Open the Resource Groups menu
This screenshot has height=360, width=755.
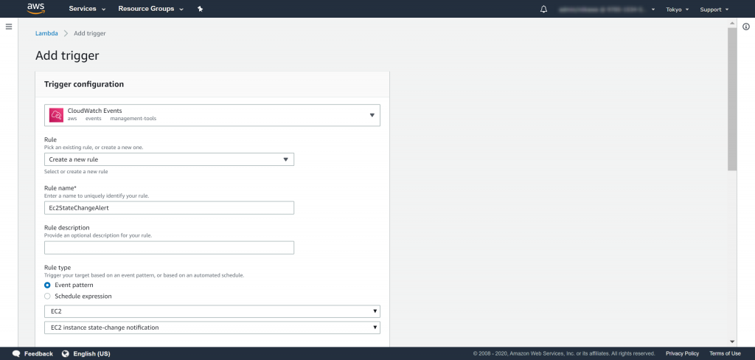pyautogui.click(x=150, y=9)
